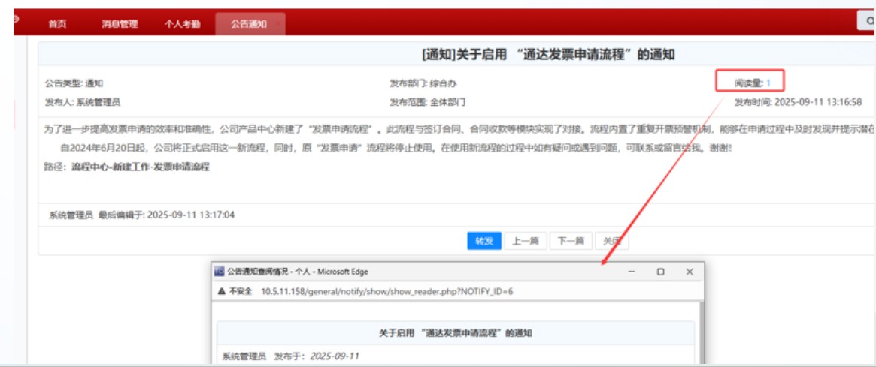
Task: Click the search icon at top right
Action: pyautogui.click(x=866, y=21)
